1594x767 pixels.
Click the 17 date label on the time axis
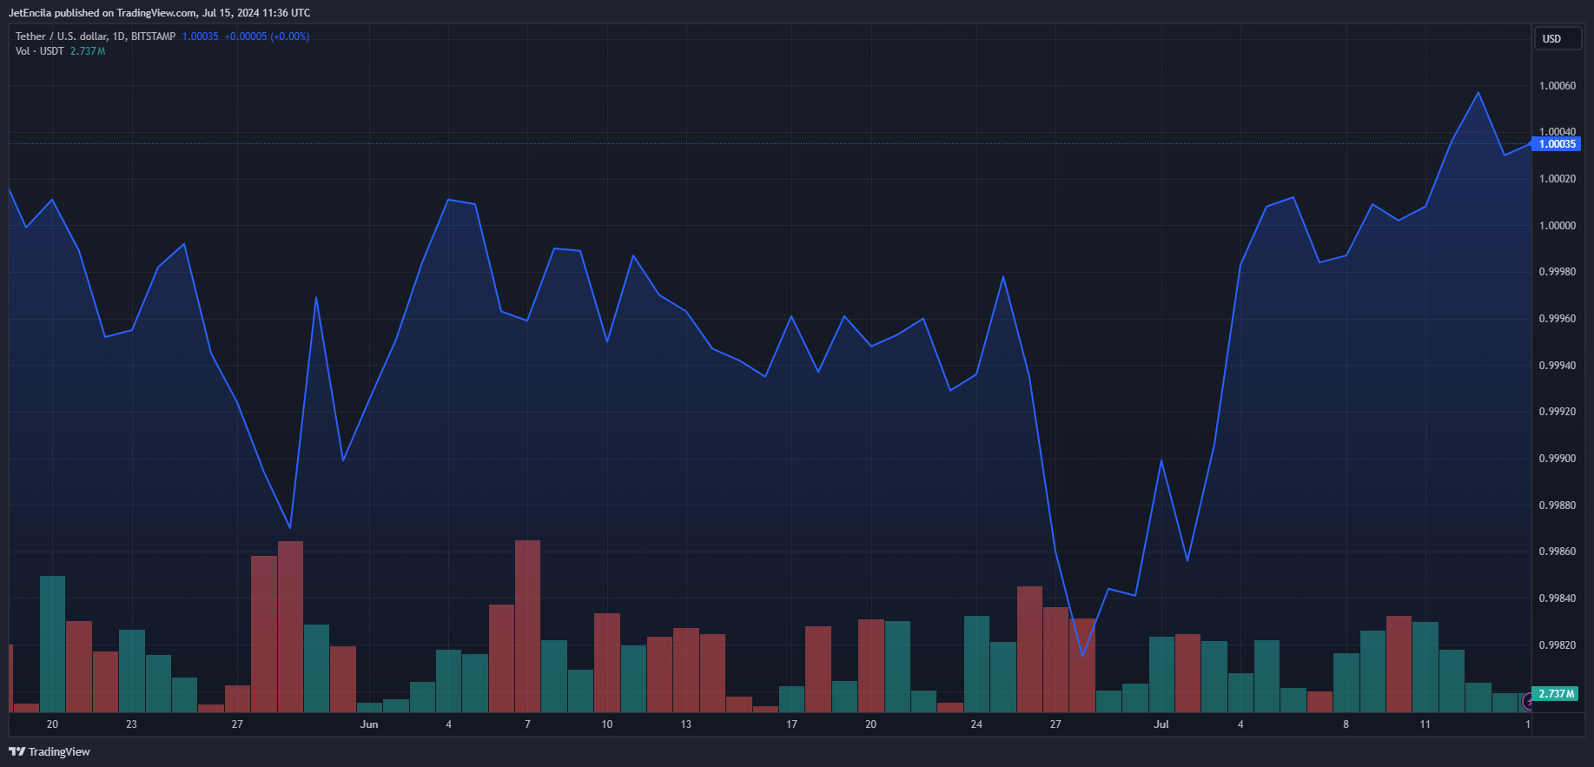coord(791,724)
